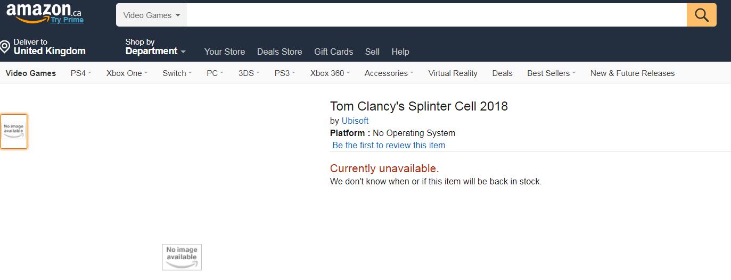Click the Deliver to location pin icon
The height and width of the screenshot is (280, 731).
pos(5,47)
